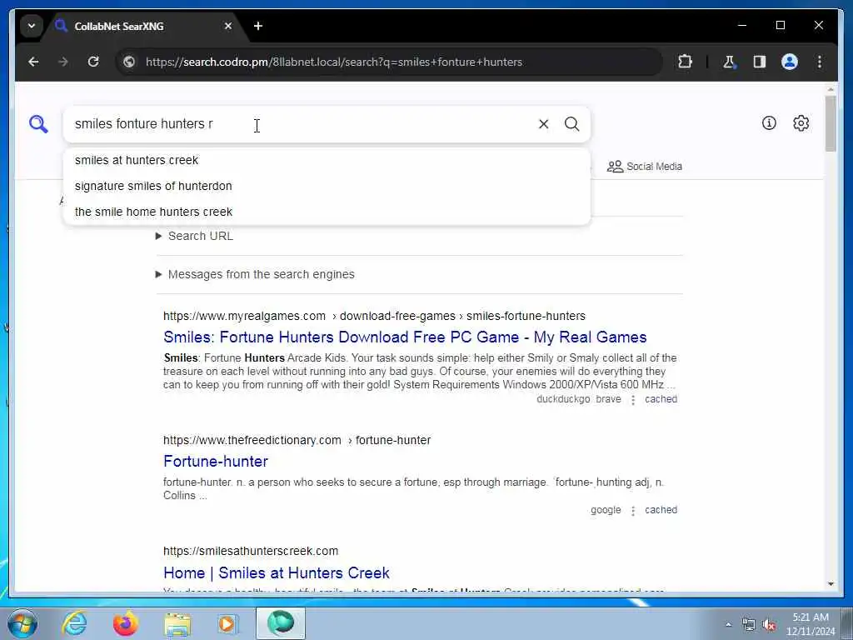Screen dimensions: 853x640
Task: Open cached link of the myrealgames result
Action: point(661,399)
